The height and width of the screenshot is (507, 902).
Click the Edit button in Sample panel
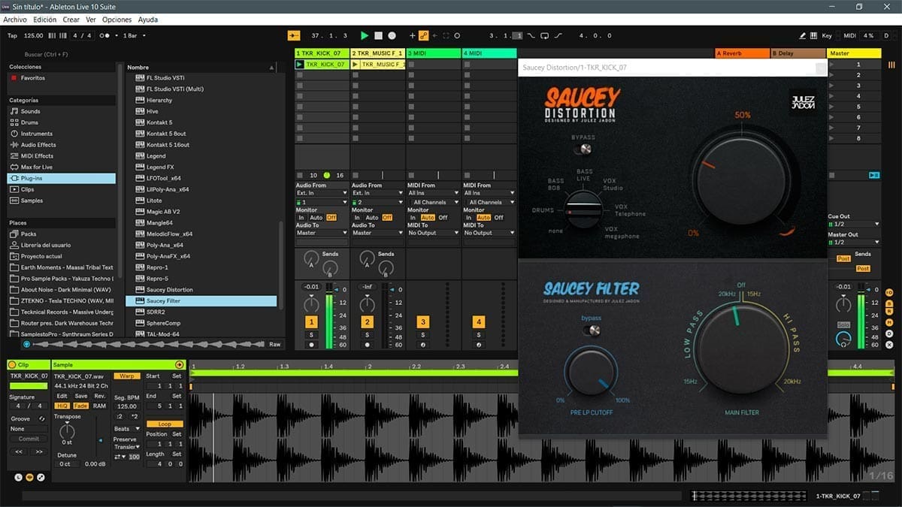coord(62,396)
